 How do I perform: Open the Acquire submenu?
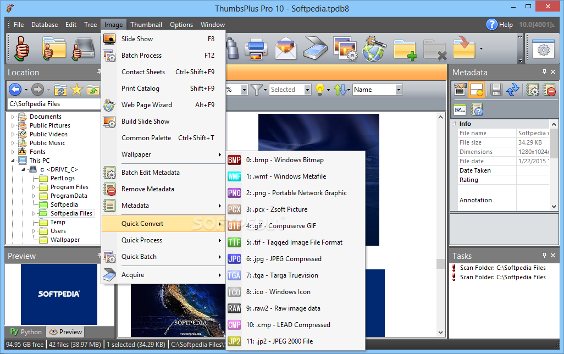click(163, 275)
